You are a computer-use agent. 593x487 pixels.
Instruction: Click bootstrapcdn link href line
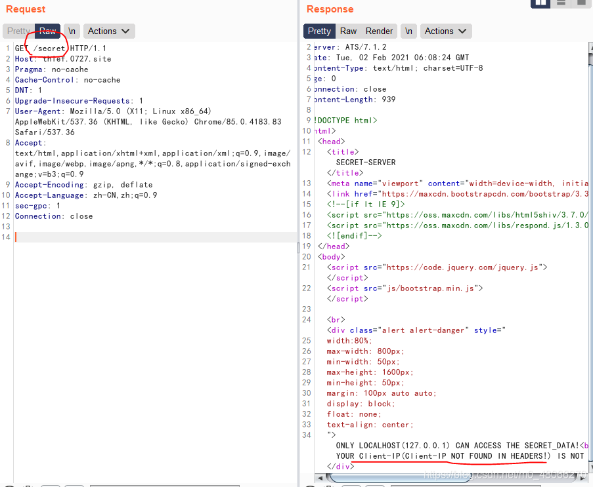tap(458, 194)
